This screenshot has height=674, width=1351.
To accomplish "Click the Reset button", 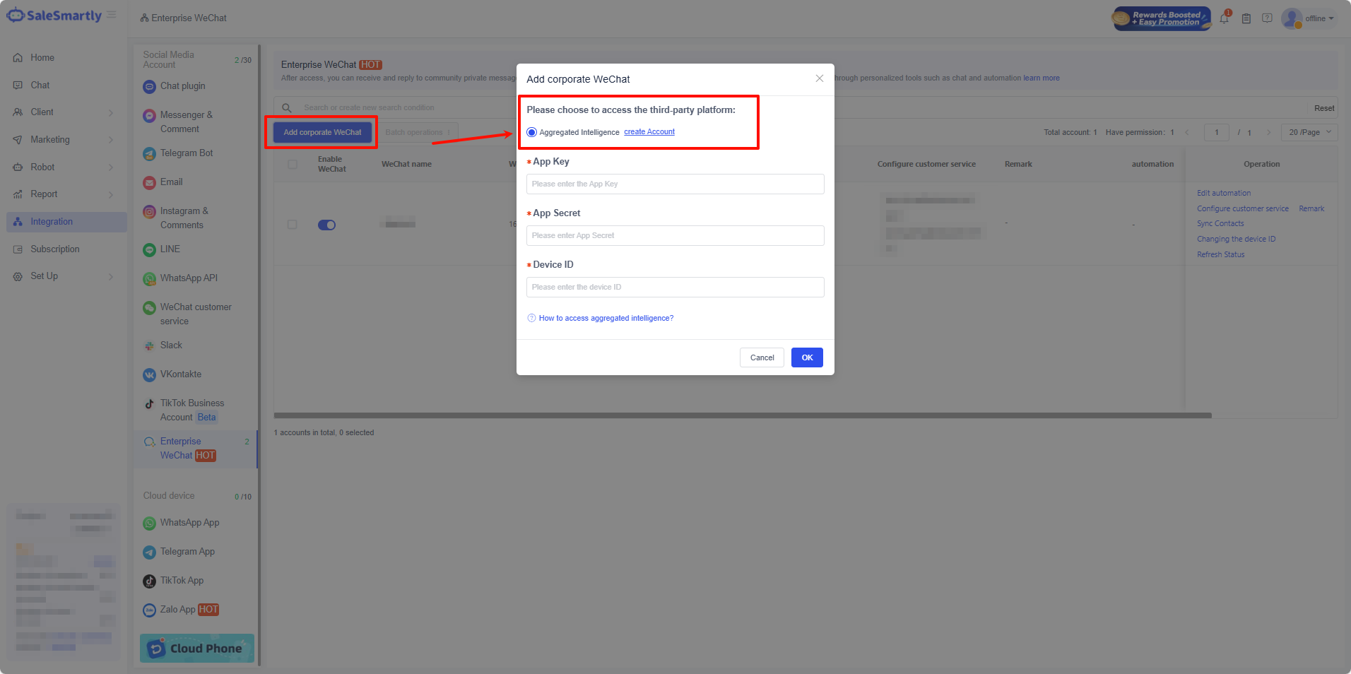I will pyautogui.click(x=1324, y=108).
